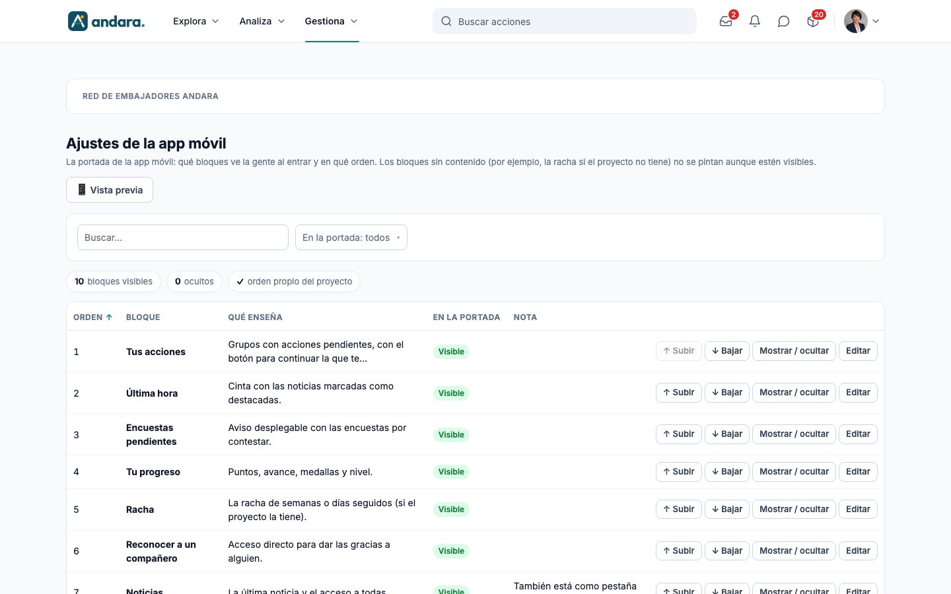Open the box icon with 20 badge
The image size is (951, 594).
tap(813, 21)
